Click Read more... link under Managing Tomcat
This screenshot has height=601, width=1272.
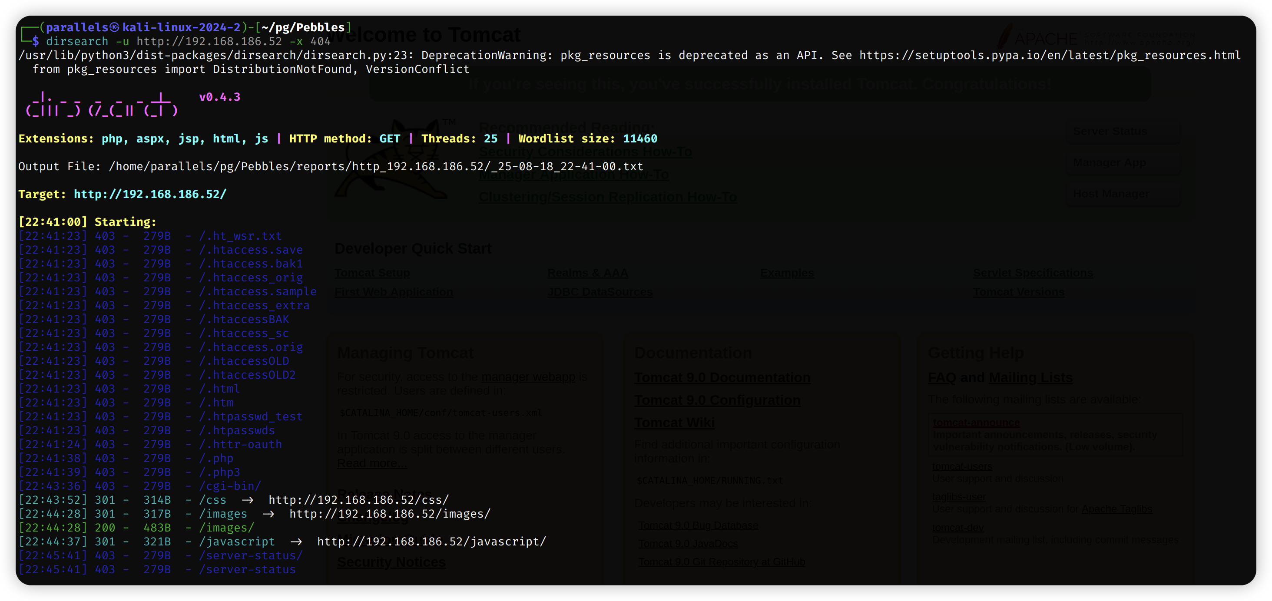372,463
